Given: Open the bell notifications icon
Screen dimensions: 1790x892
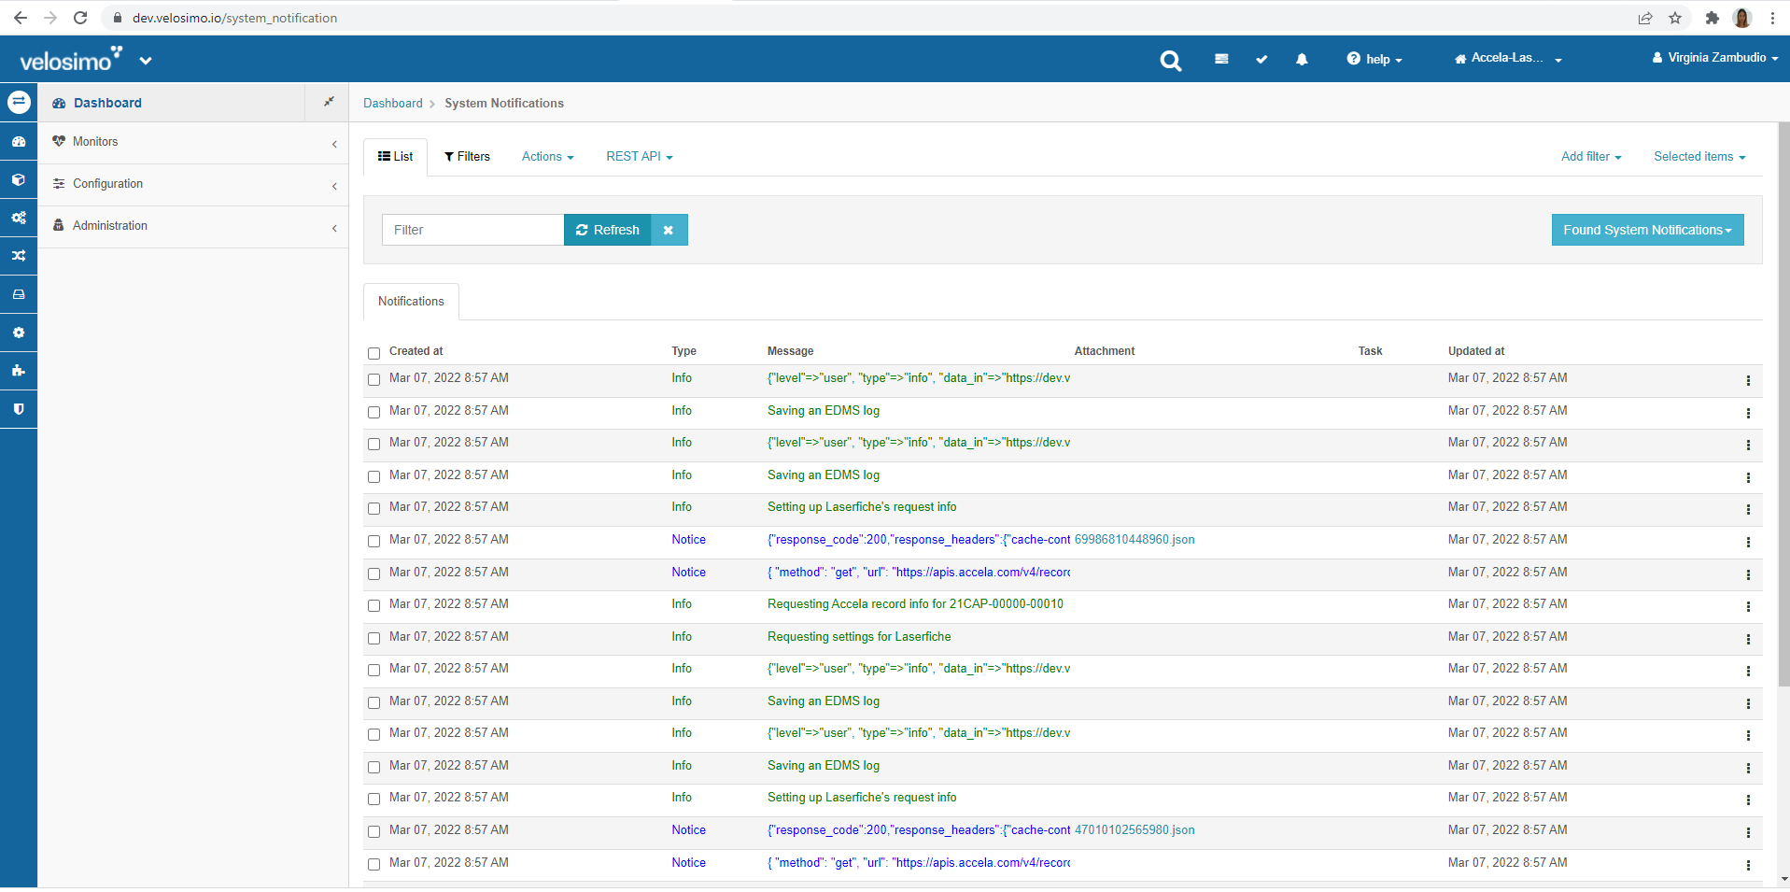Looking at the screenshot, I should click(1302, 60).
